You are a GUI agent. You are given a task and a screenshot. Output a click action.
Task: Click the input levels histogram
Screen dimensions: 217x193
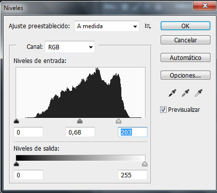(x=81, y=93)
